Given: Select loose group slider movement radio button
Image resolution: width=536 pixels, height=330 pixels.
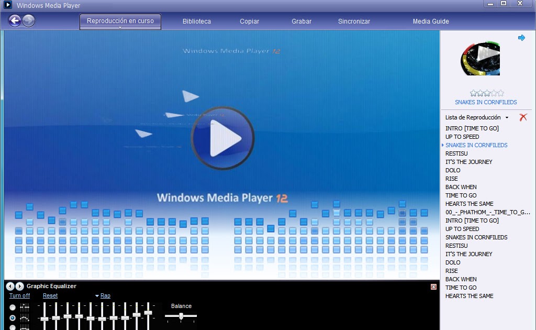Looking at the screenshot, I should (x=13, y=318).
